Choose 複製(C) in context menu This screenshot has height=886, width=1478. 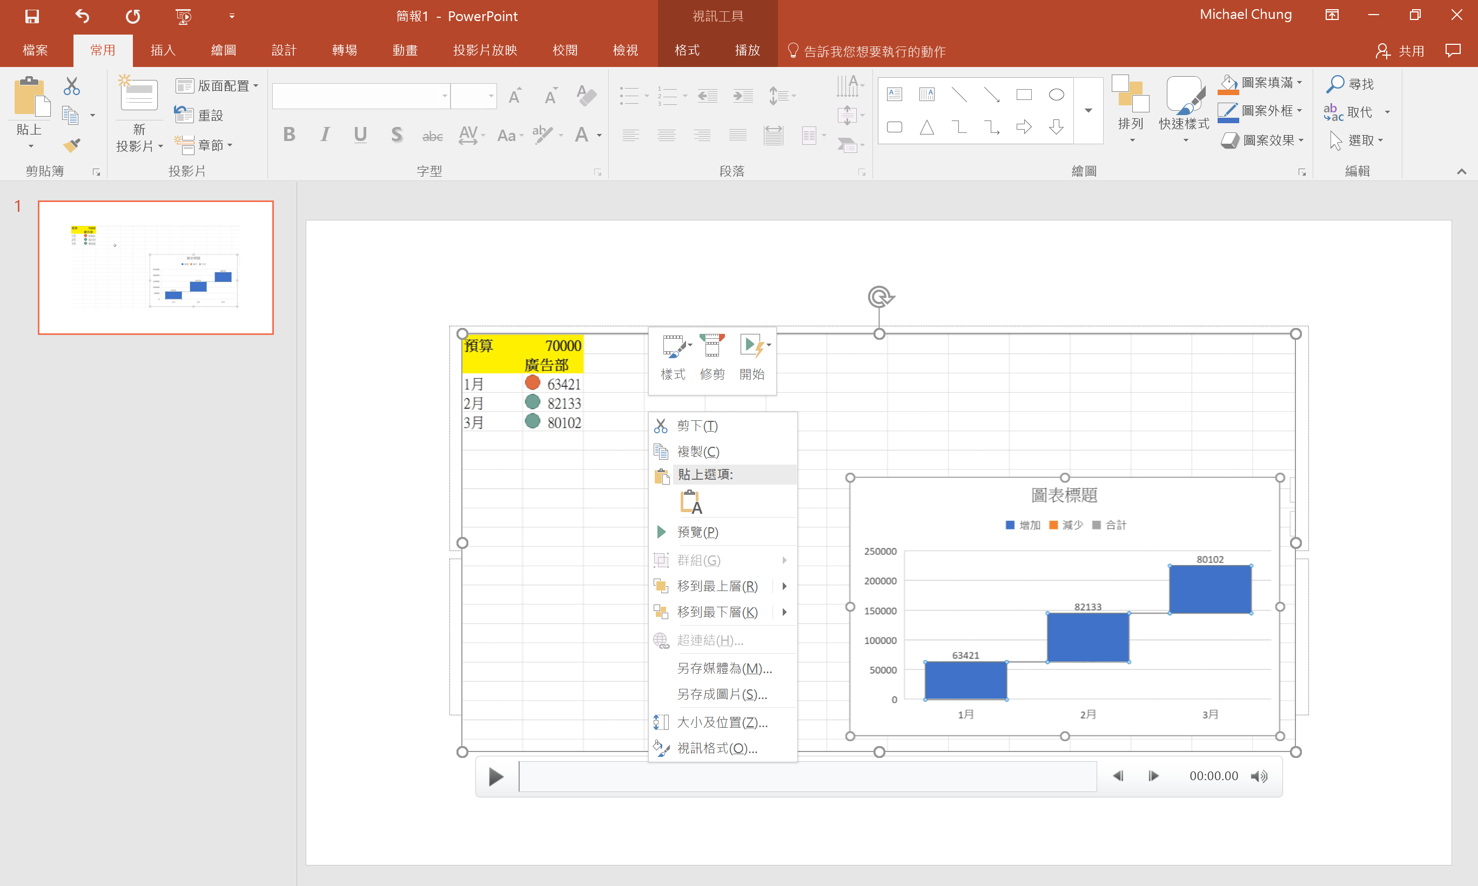coord(698,451)
